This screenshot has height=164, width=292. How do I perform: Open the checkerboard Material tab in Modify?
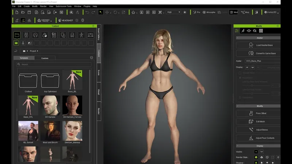pos(261,31)
